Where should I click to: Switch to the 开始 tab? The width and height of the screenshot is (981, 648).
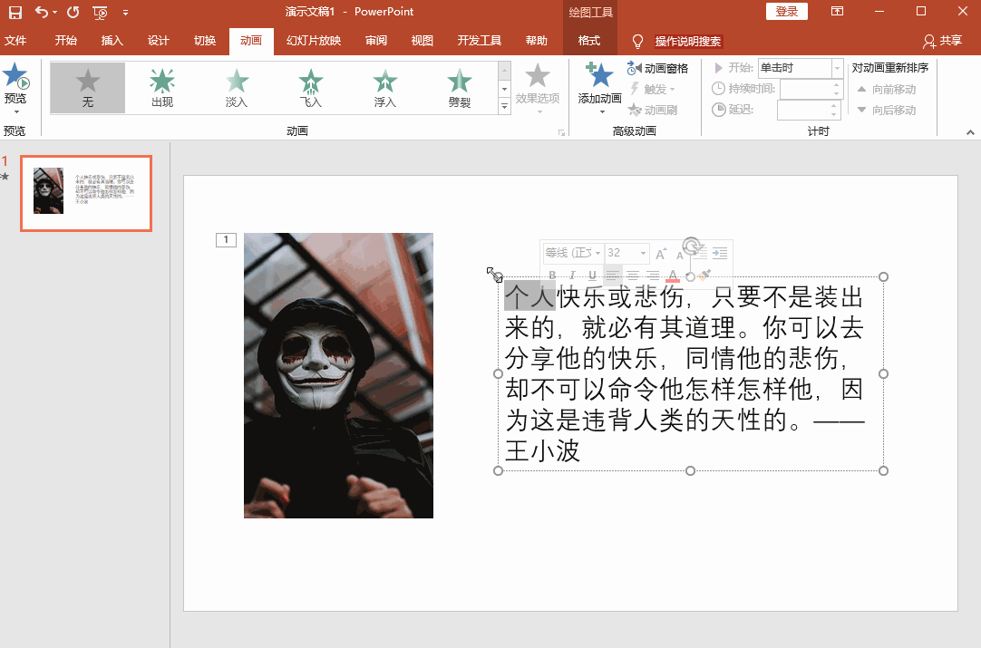coord(65,41)
